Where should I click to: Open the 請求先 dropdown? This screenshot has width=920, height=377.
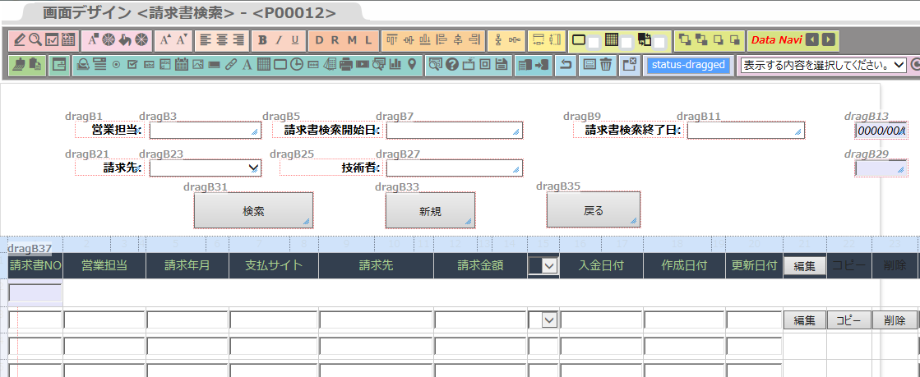click(206, 168)
